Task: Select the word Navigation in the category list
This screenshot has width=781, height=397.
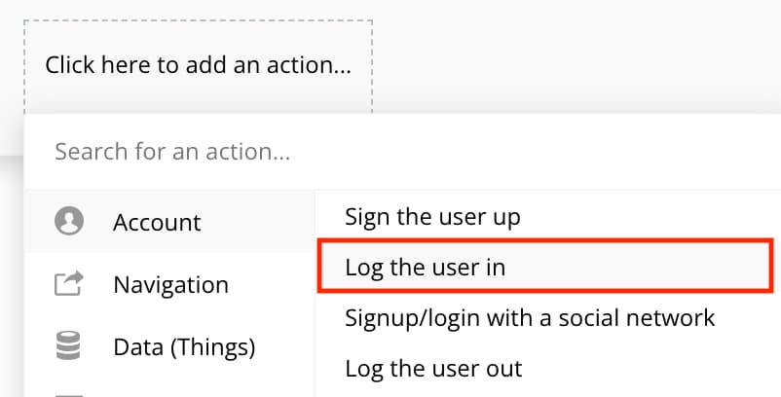Action: point(170,284)
